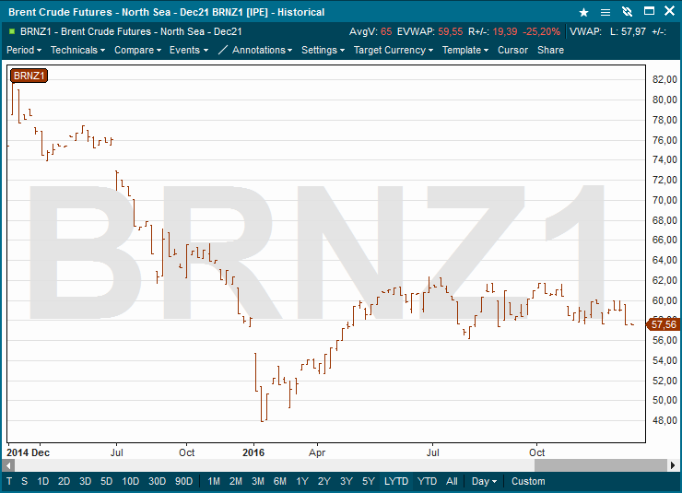Screen dimensions: 682x493
Task: Select the 5Y time range
Action: pyautogui.click(x=369, y=481)
